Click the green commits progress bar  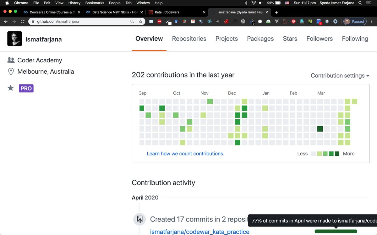click(336, 232)
